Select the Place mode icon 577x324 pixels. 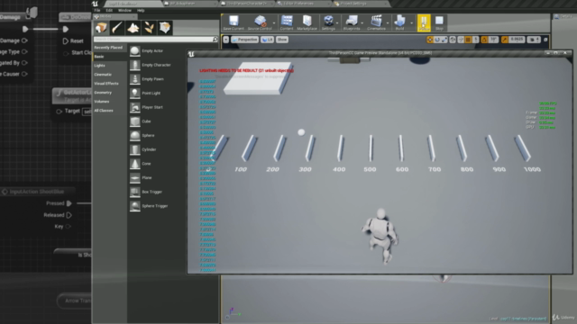[x=101, y=28]
